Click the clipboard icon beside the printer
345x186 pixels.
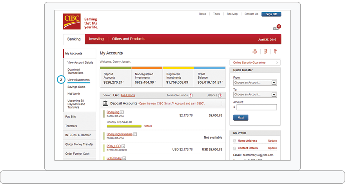point(265,51)
